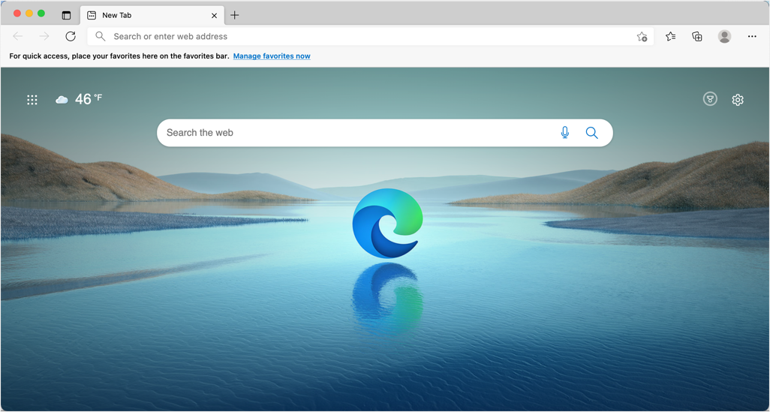
Task: Select the New Tab tab
Action: tap(152, 15)
